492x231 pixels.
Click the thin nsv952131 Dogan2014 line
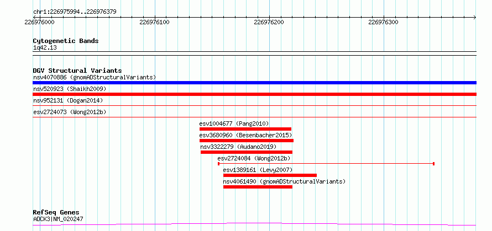coord(254,106)
